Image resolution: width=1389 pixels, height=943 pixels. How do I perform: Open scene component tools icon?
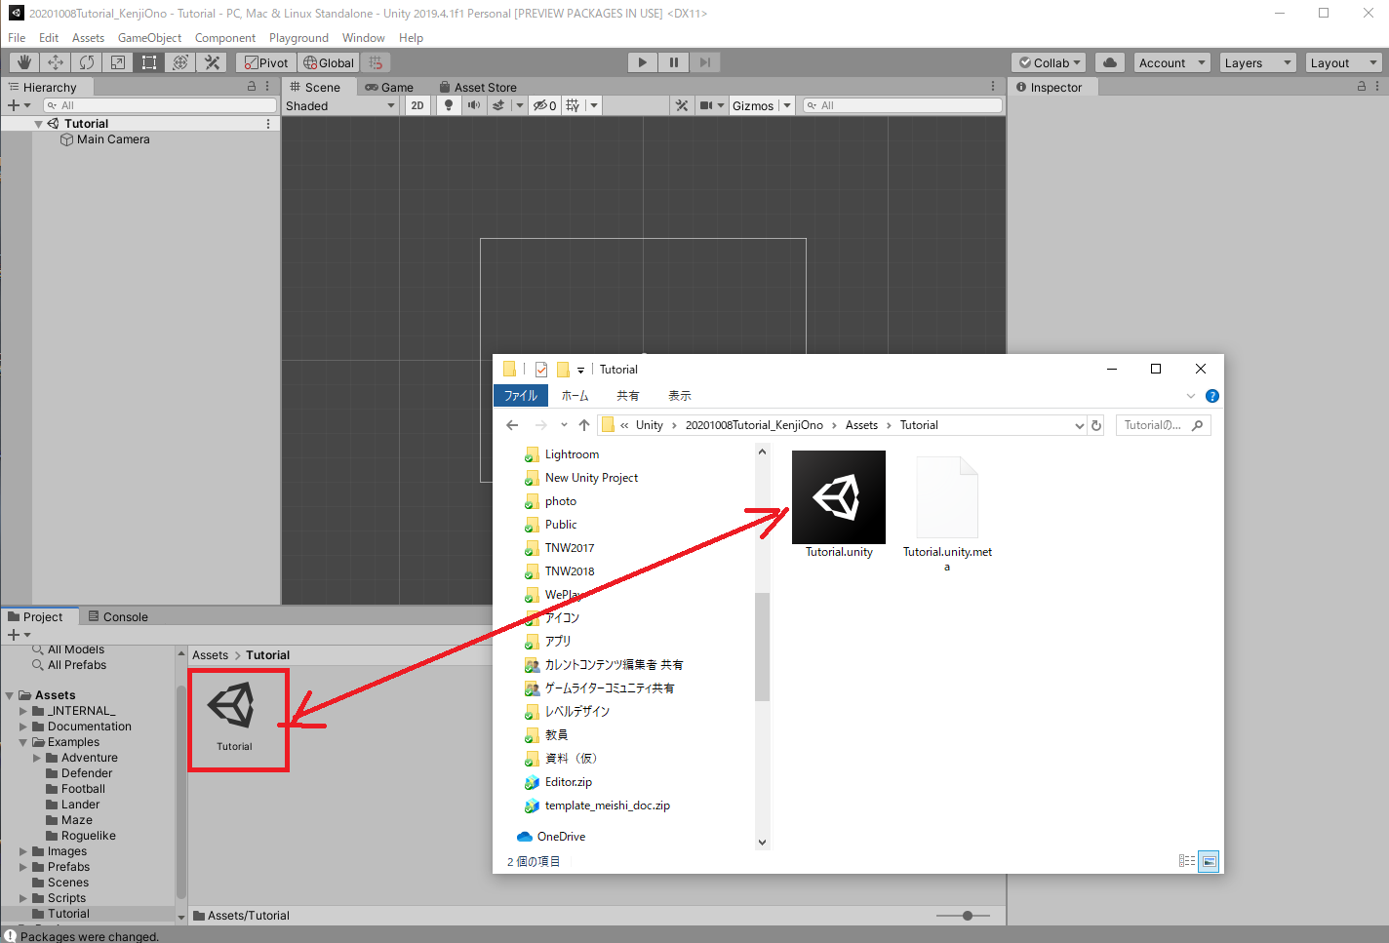tap(682, 105)
